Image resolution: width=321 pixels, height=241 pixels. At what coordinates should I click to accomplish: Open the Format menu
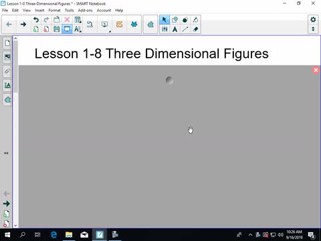[54, 10]
